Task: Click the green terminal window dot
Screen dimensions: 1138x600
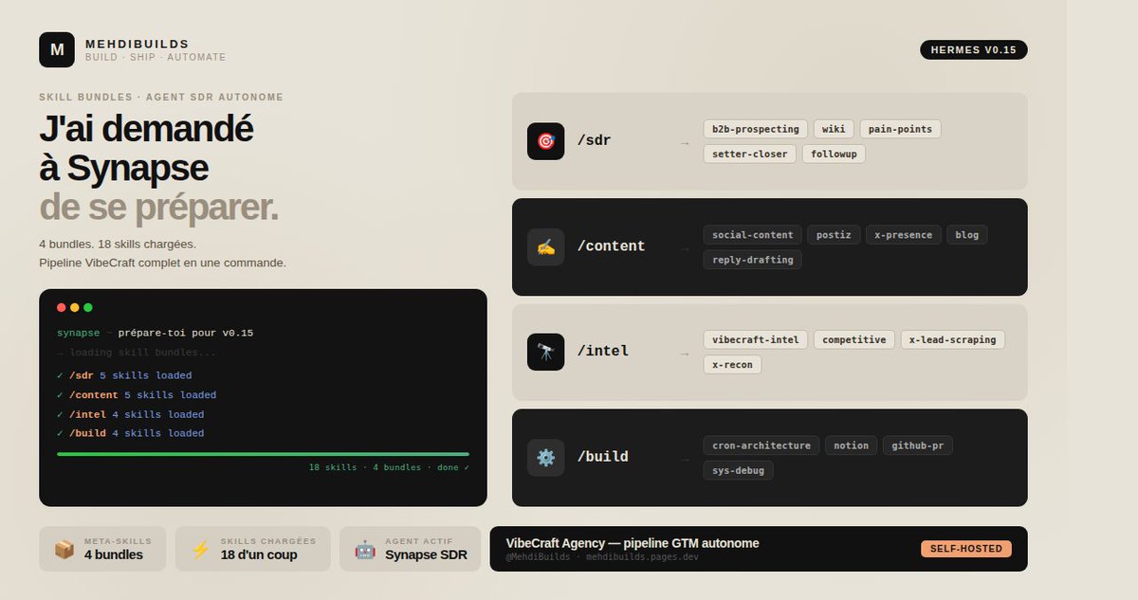Action: [x=88, y=307]
